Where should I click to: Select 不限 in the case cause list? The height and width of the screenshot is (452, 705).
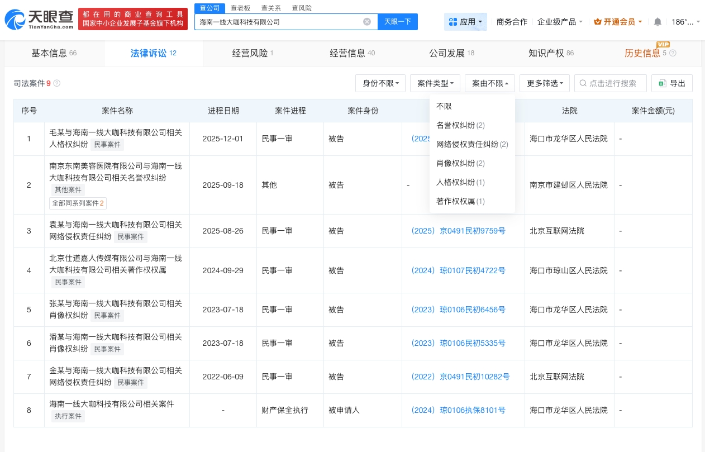(472, 106)
